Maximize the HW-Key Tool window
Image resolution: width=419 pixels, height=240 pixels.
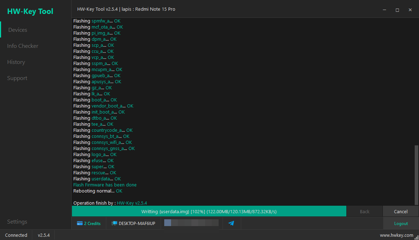click(397, 10)
